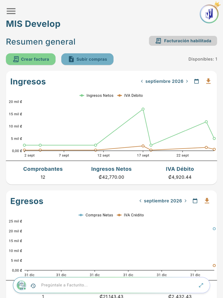Select the Compras Netas blue data point
This screenshot has width=223, height=298.
tap(214, 229)
